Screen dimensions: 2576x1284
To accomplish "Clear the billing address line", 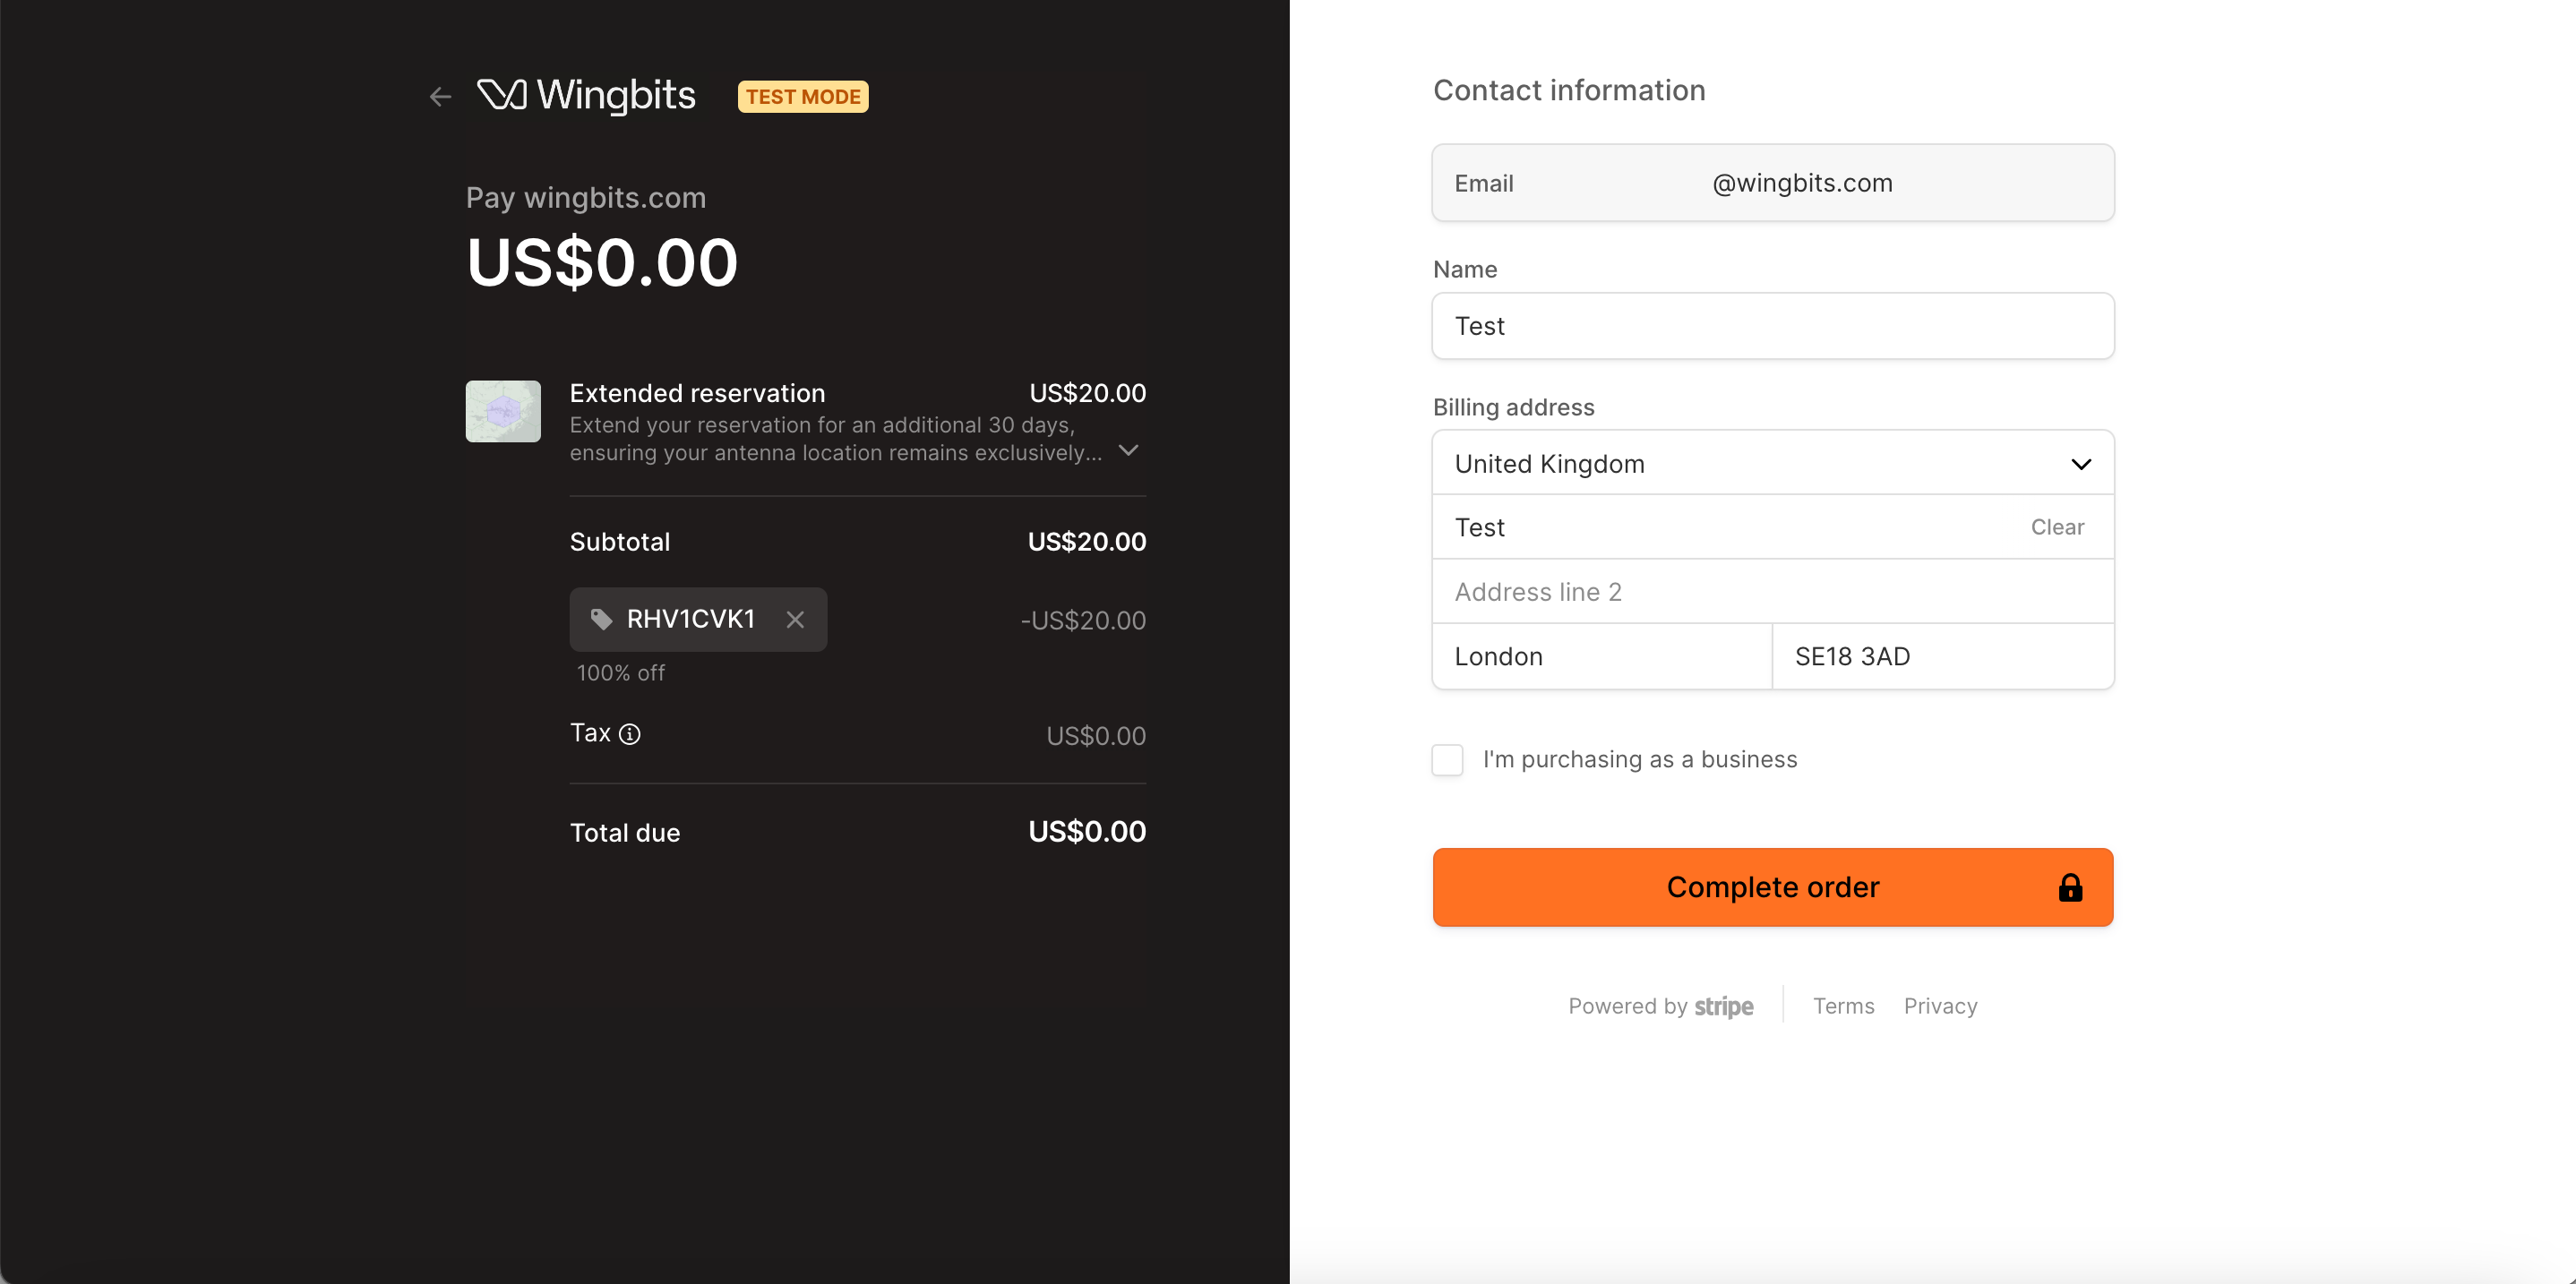I will [x=2057, y=527].
